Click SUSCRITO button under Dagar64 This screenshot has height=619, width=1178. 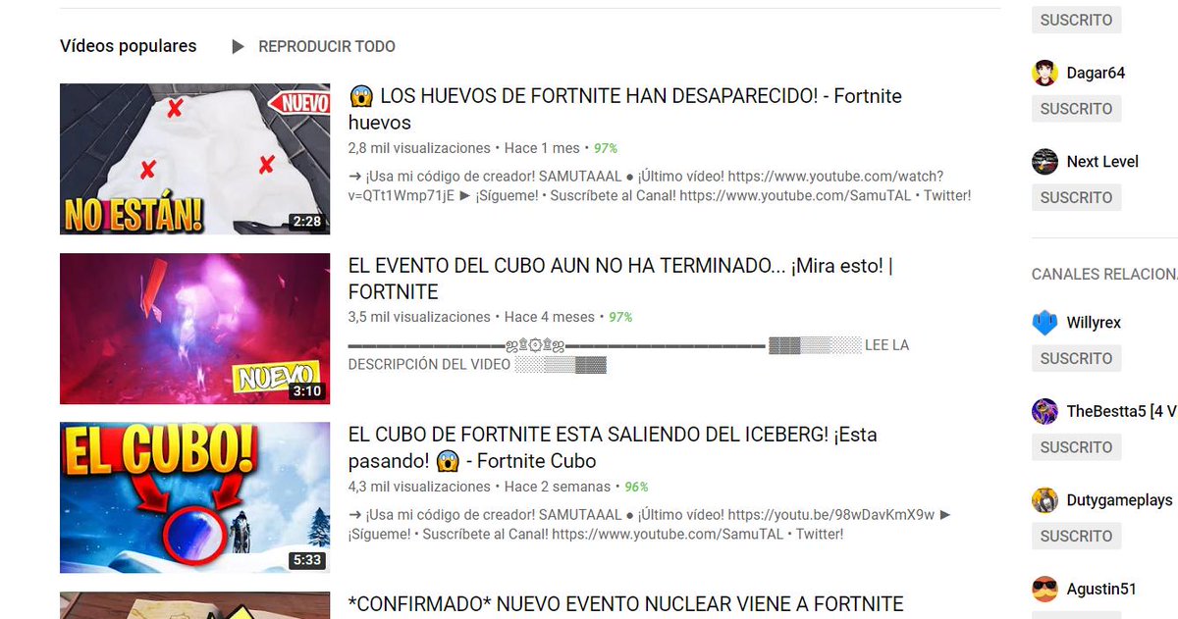coord(1076,109)
